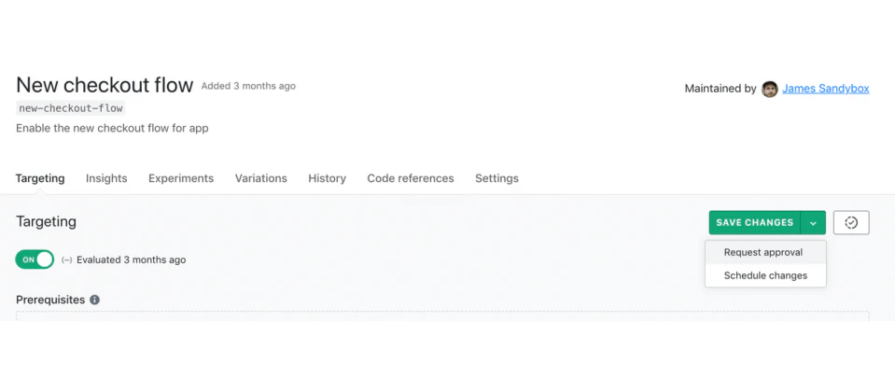Open the Code references tab
Screen dimensions: 895x392
pyautogui.click(x=411, y=178)
